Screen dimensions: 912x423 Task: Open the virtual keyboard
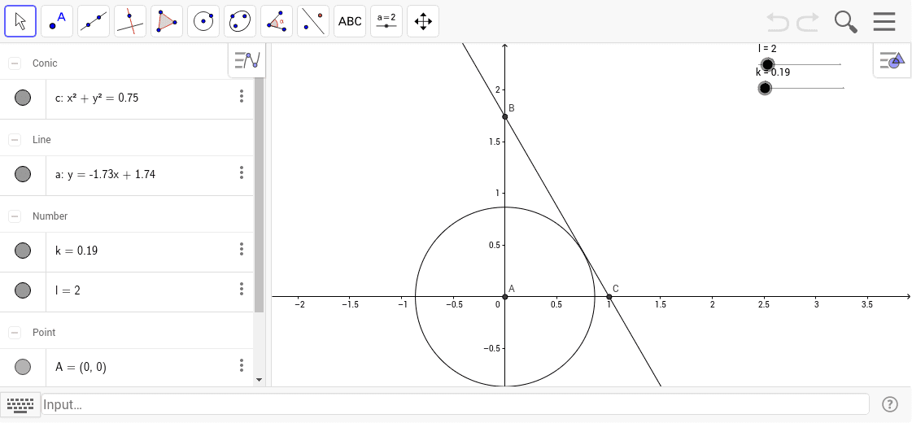point(21,404)
